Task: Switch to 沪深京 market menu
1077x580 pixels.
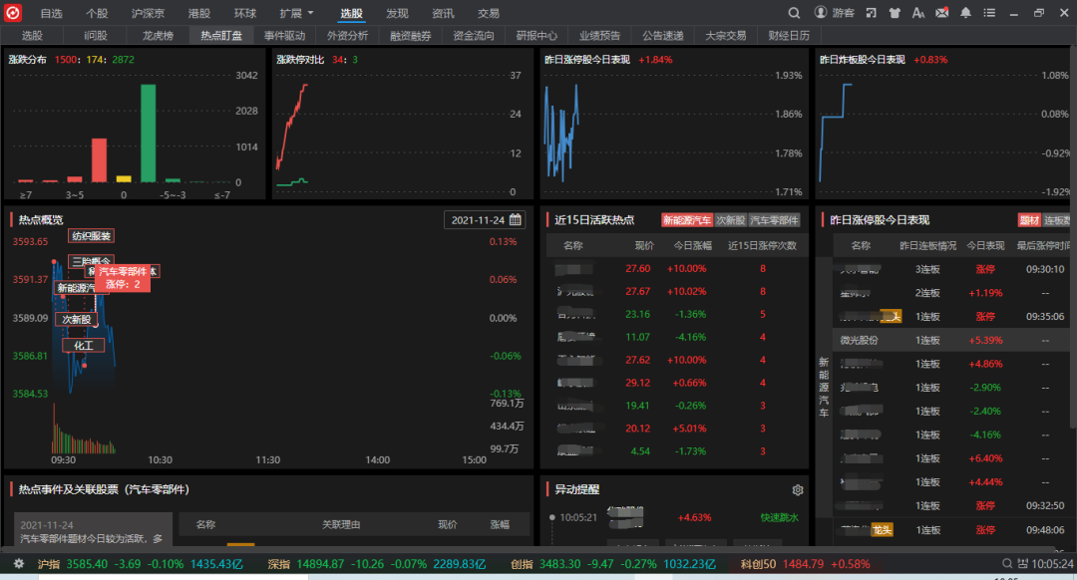Action: (x=148, y=13)
